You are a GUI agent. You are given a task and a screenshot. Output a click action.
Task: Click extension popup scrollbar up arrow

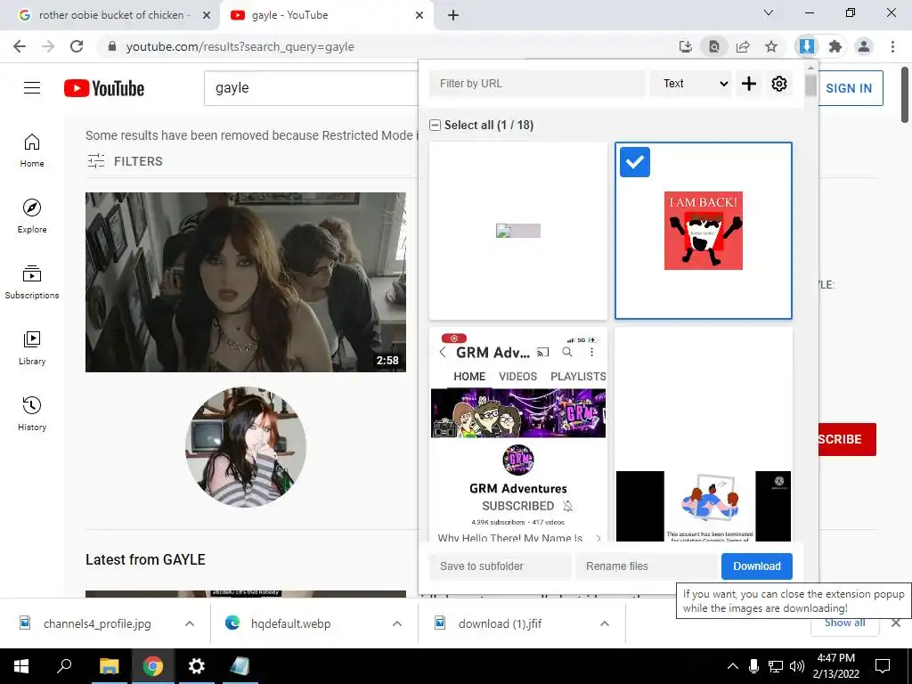810,68
